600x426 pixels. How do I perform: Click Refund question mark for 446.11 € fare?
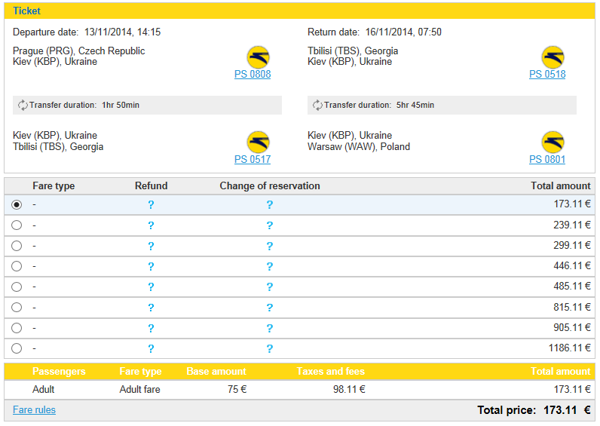coord(152,266)
